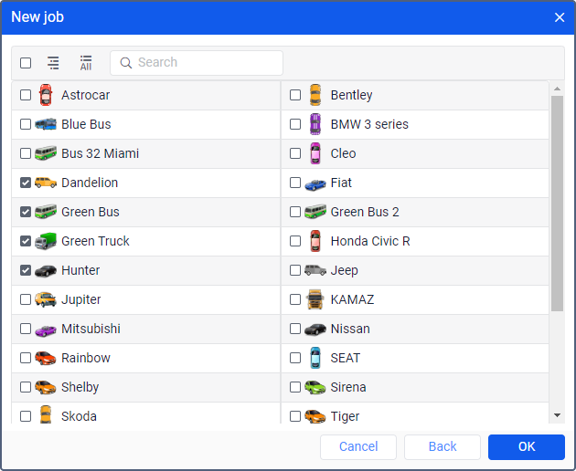
Task: Click the BMW 3 series purple car icon
Action: (315, 124)
